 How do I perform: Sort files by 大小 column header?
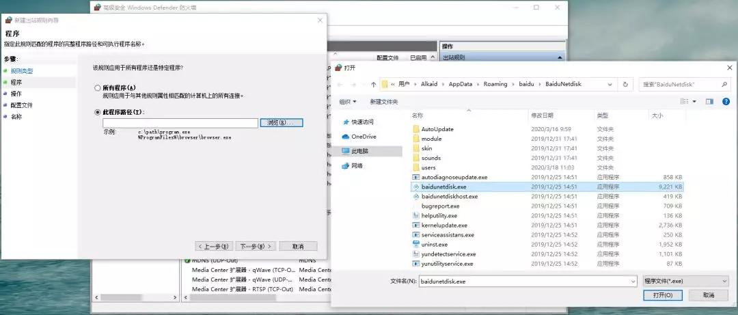click(657, 115)
